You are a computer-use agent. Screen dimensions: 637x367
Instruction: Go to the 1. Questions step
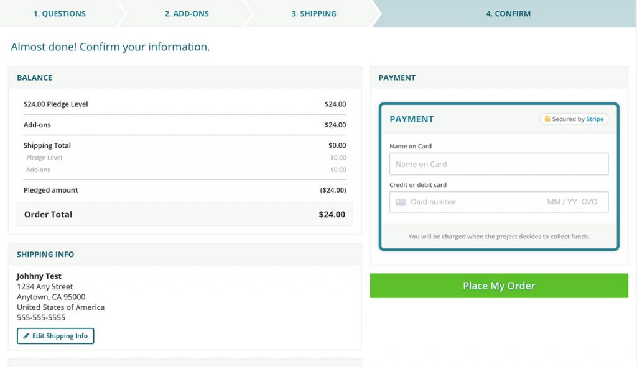point(59,14)
